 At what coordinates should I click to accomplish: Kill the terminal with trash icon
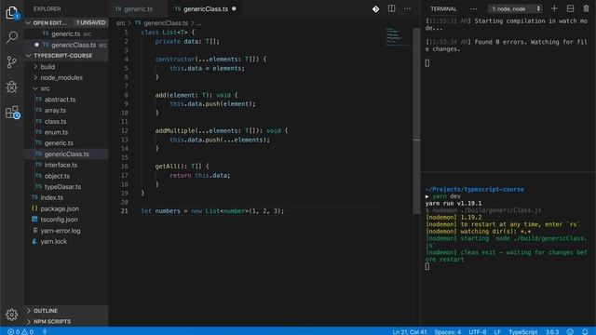(586, 8)
